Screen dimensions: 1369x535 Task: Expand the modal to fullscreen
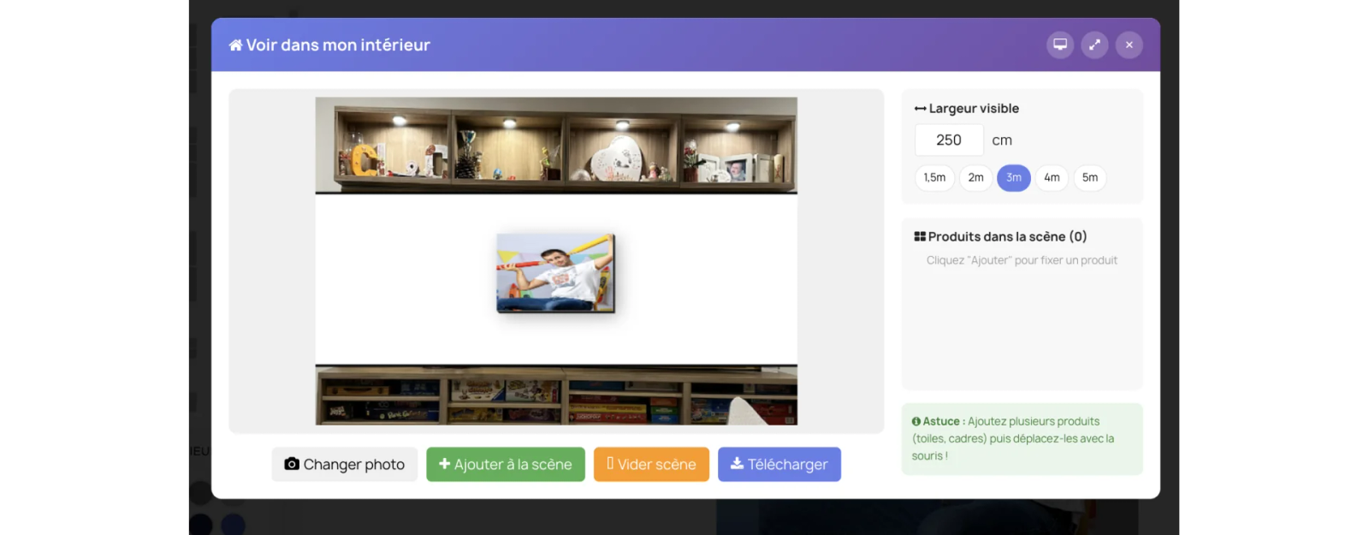(1094, 45)
